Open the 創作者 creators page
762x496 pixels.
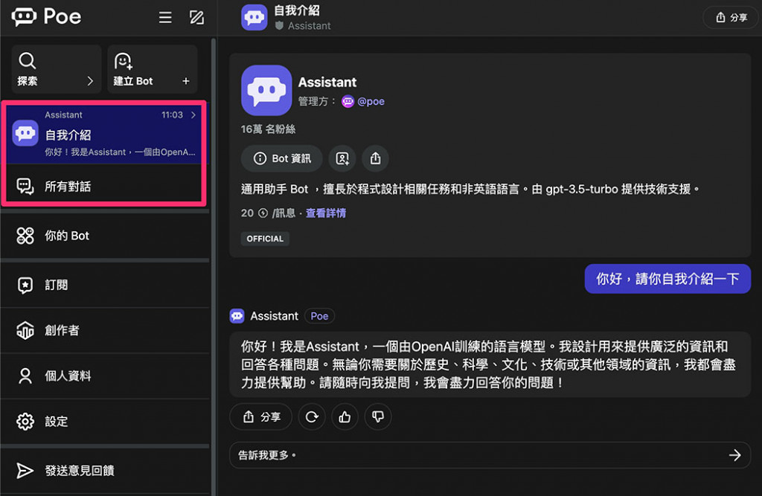coord(105,330)
